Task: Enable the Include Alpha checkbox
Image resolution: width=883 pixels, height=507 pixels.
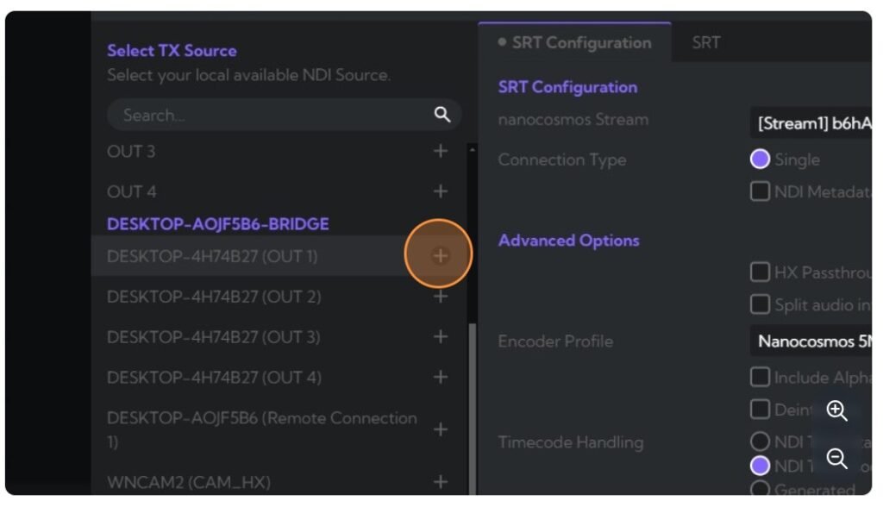Action: click(x=760, y=377)
